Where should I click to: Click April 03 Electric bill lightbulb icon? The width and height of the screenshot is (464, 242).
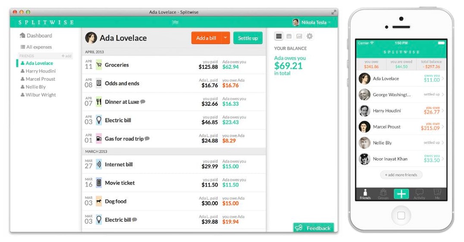pos(99,120)
